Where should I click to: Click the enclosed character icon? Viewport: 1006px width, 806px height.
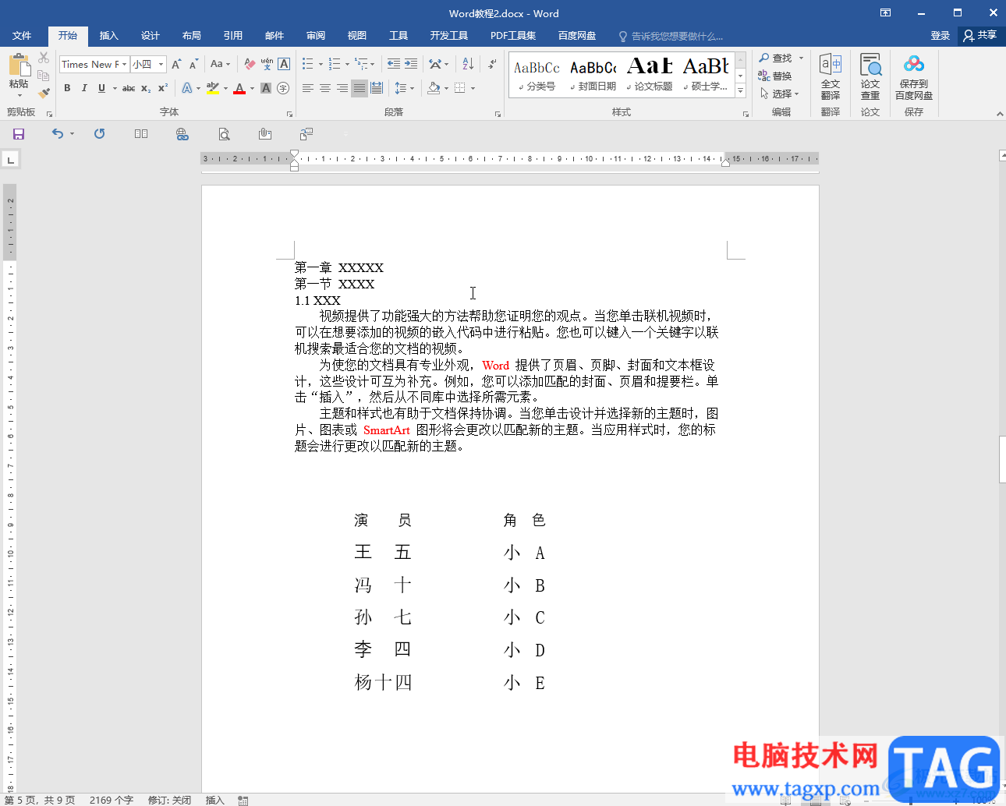pos(283,88)
